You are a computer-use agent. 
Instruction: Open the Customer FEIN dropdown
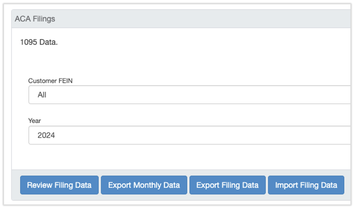point(189,95)
